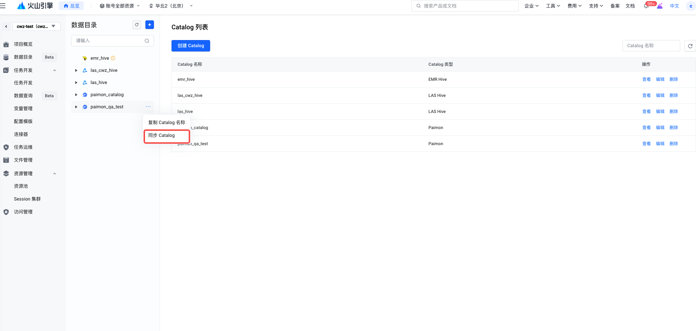The height and width of the screenshot is (331, 696).
Task: Expand the paimon_catalog tree node
Action: click(76, 95)
